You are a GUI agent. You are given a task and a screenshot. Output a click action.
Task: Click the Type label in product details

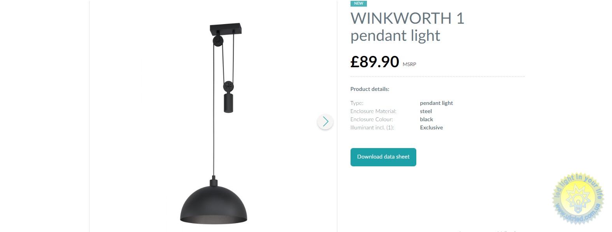click(x=357, y=103)
